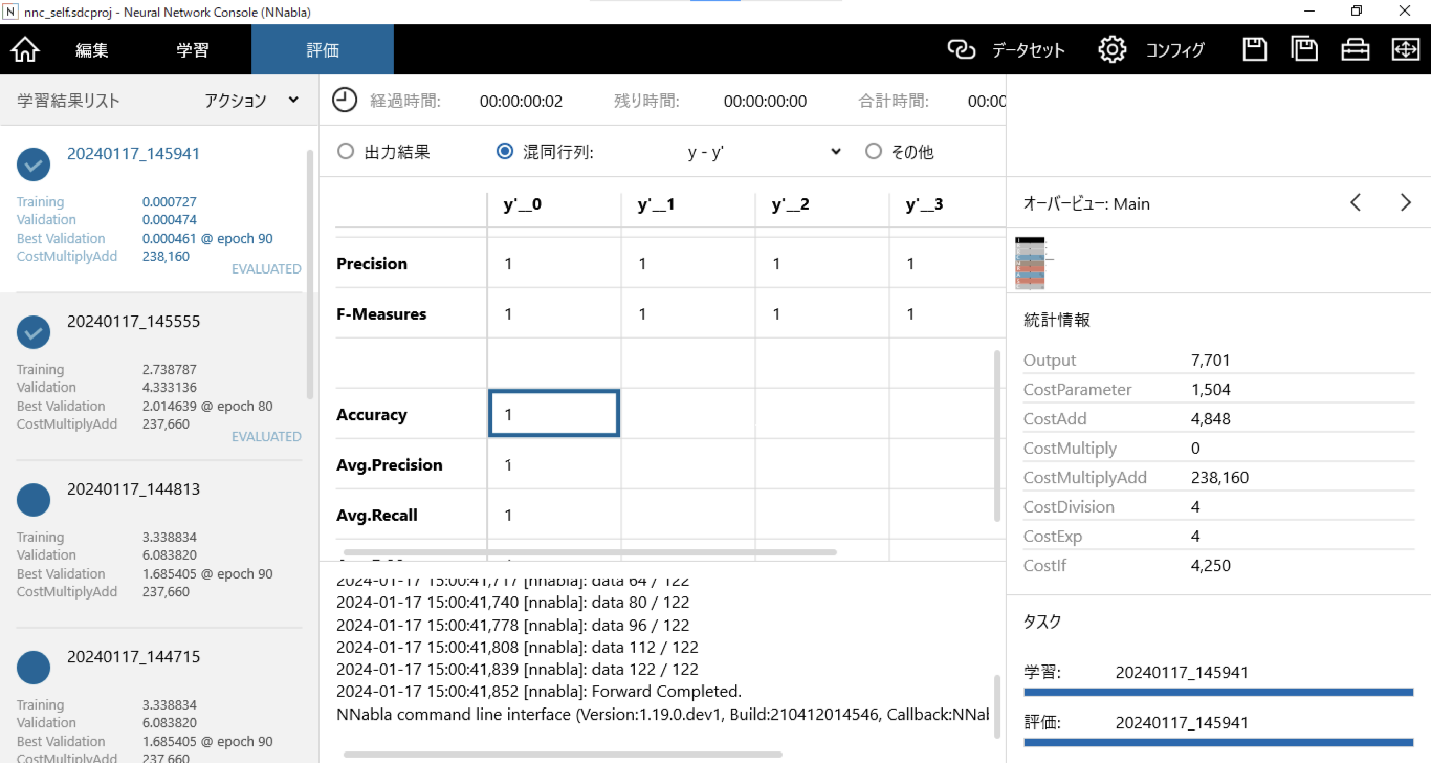Viewport: 1431px width, 763px height.
Task: Open the Dataset (データセット) link icon
Action: (961, 50)
